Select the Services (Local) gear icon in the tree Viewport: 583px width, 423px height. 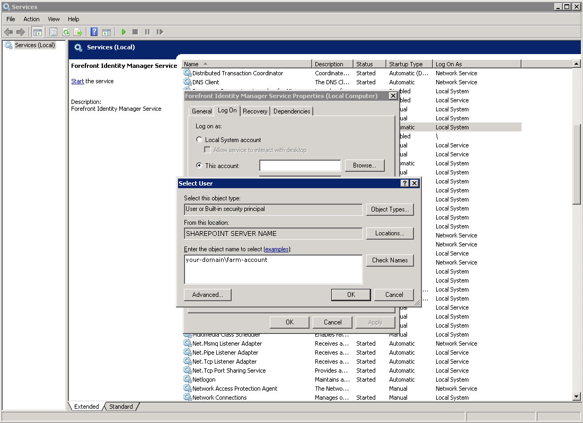point(8,45)
